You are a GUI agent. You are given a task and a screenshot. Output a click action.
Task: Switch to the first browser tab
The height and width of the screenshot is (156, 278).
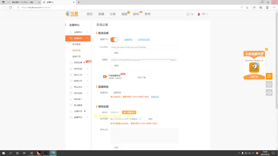(x=24, y=2)
